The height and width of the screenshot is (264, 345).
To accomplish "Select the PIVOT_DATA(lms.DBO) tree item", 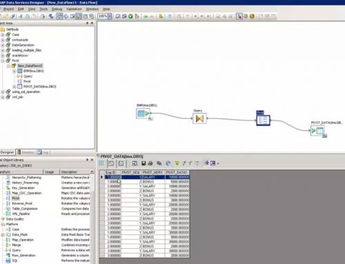I will pyautogui.click(x=40, y=87).
